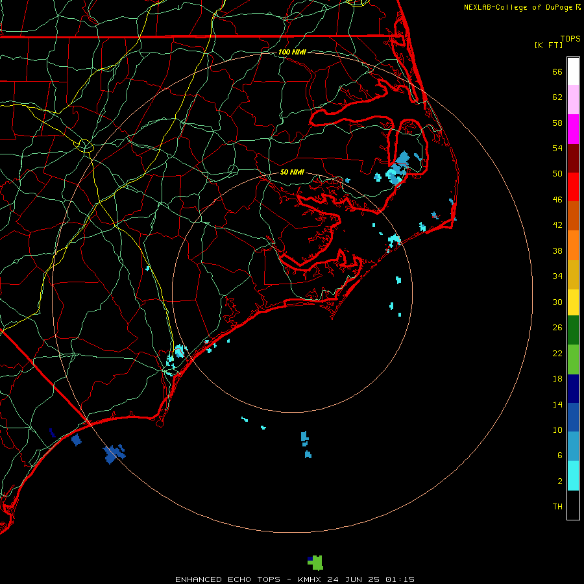Click the orange 38 kft legend swatch
Screen dimensions: 584x584
click(x=573, y=245)
